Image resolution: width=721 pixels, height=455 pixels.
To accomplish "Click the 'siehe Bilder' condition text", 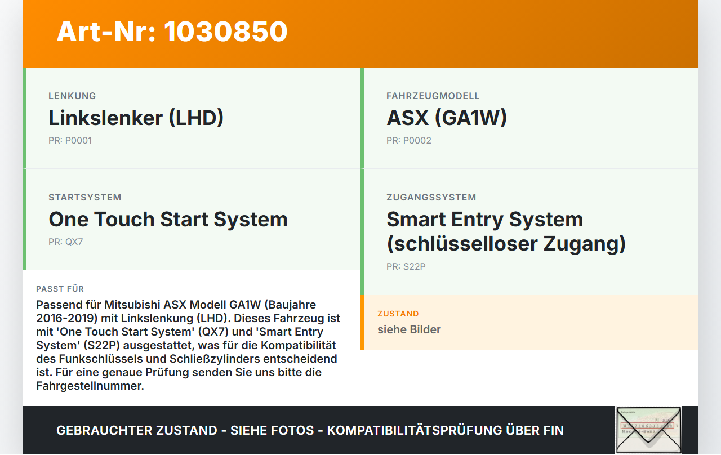I will coord(409,330).
